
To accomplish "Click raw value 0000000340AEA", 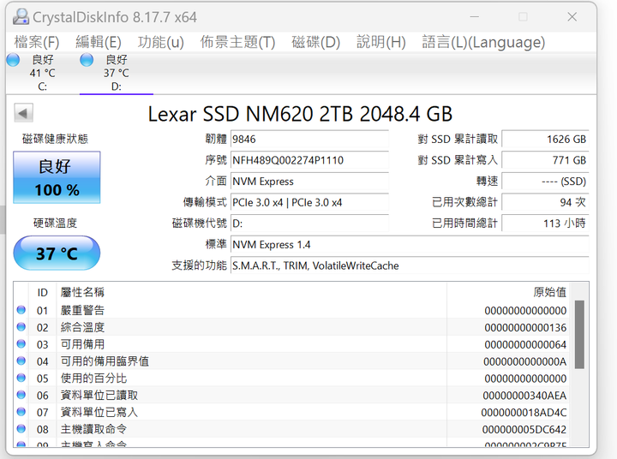I will [524, 396].
